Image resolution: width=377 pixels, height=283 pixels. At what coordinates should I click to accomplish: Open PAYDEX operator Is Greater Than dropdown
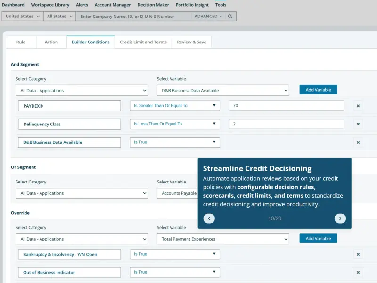point(175,106)
